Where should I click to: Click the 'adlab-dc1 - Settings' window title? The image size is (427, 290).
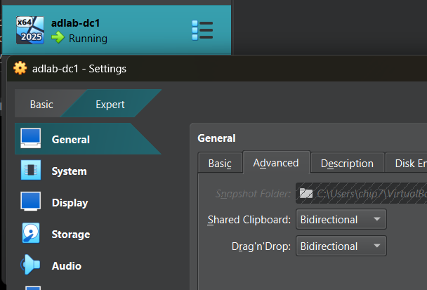pyautogui.click(x=79, y=69)
